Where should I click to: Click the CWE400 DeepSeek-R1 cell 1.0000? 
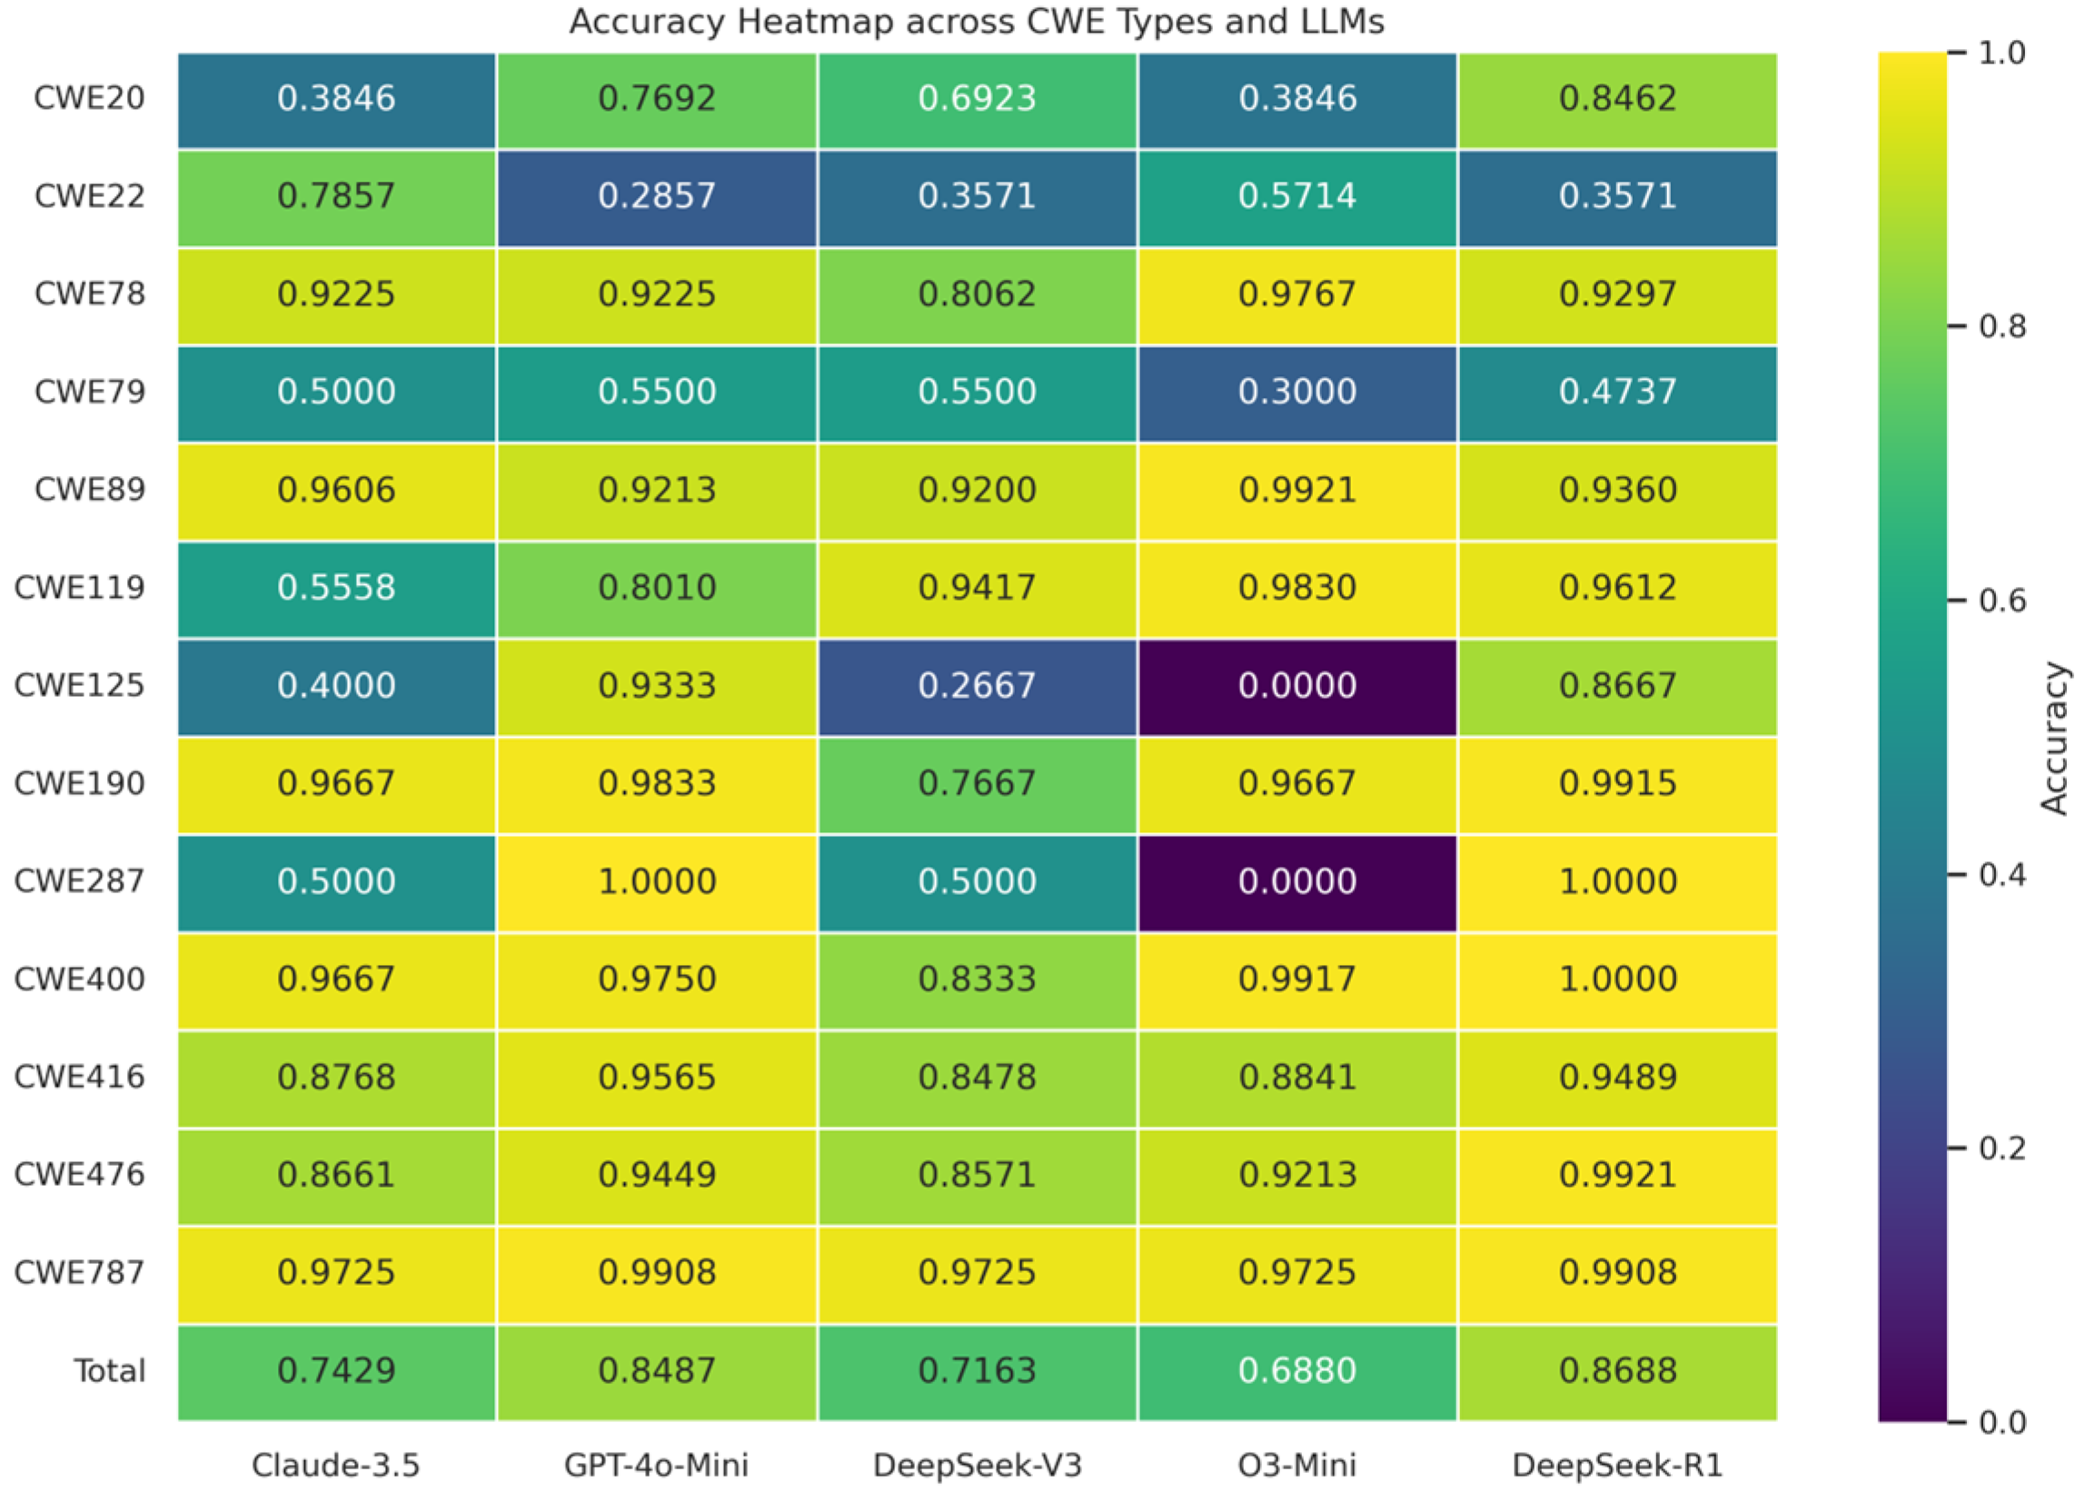1617,980
